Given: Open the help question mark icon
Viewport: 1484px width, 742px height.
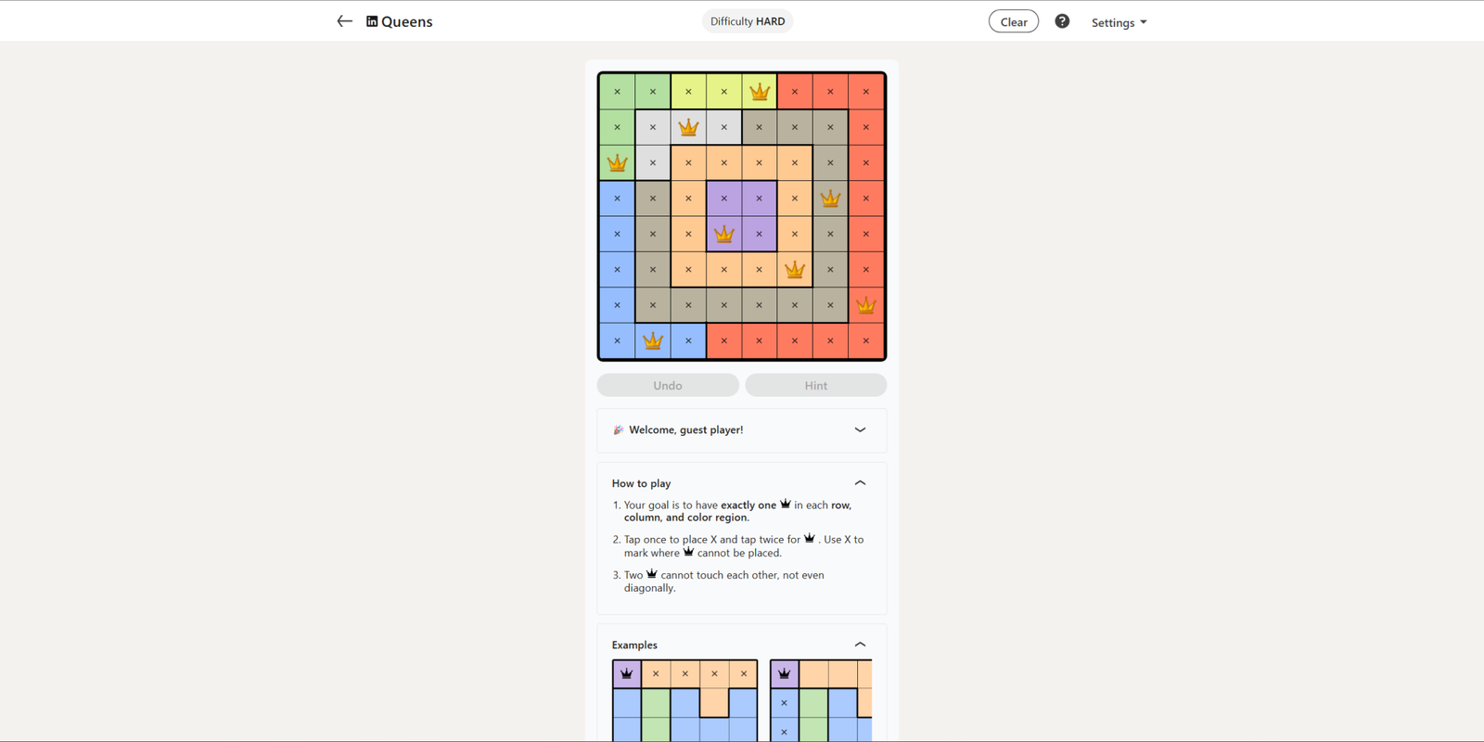Looking at the screenshot, I should pyautogui.click(x=1062, y=21).
